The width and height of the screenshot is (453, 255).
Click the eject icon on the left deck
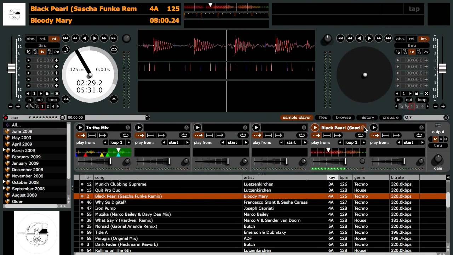tap(114, 100)
